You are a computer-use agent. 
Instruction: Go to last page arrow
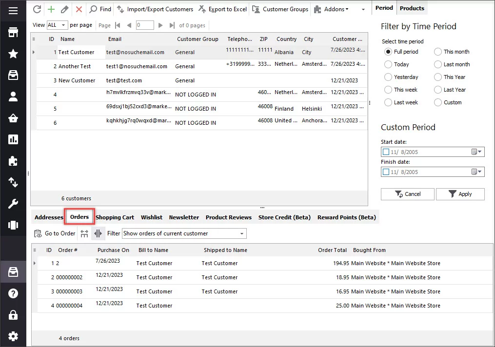click(x=172, y=25)
